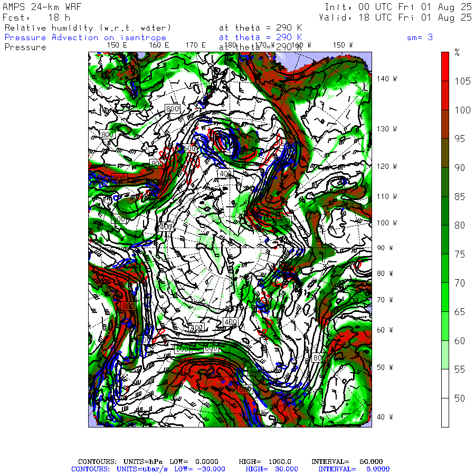Viewport: 475px width, 475px height.
Task: Click the black "CONTOURS: UNITS=hPa" footer text
Action: pyautogui.click(x=120, y=462)
